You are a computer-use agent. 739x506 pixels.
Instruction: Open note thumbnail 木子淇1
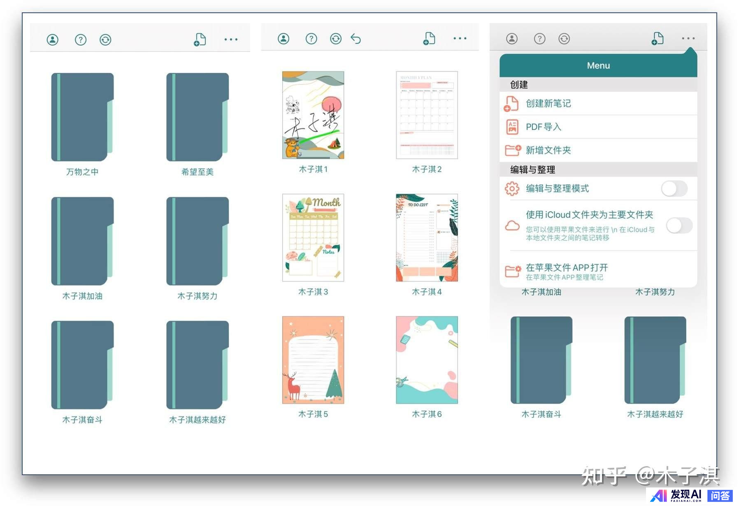pos(313,115)
